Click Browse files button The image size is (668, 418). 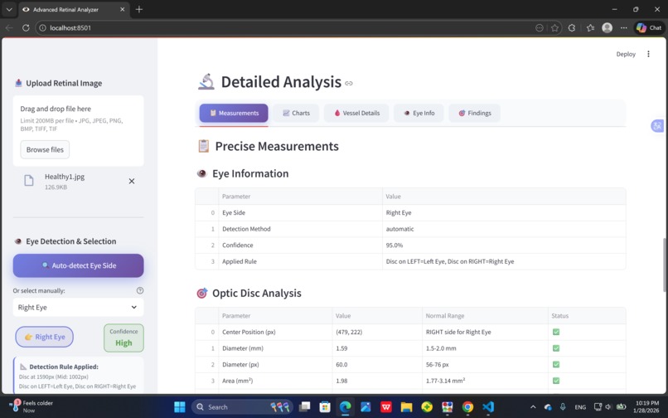pos(45,150)
